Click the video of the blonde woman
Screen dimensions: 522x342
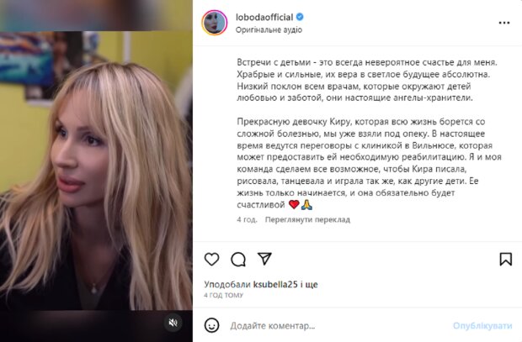coord(96,171)
